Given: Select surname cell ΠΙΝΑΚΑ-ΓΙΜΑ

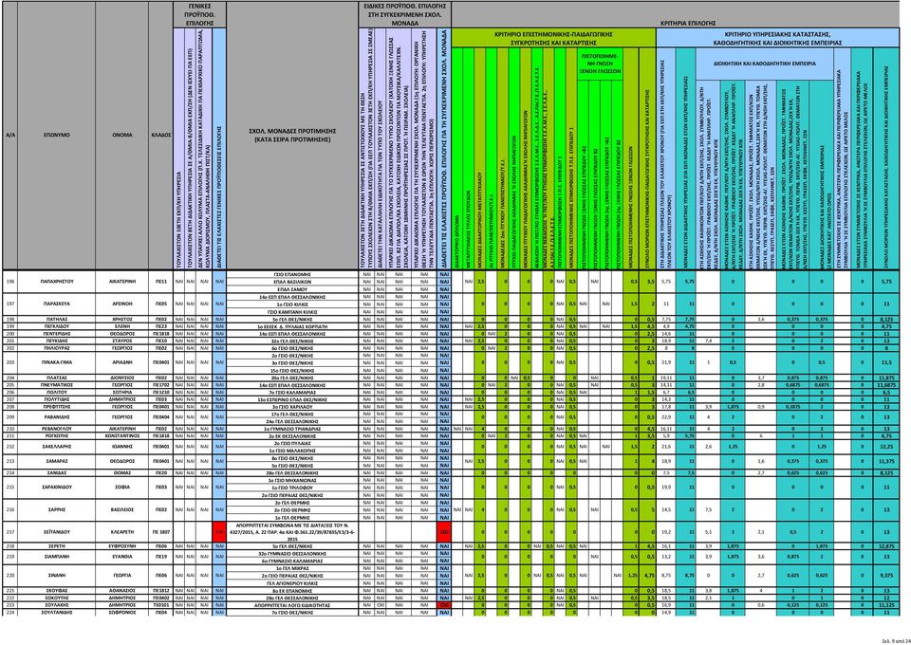Looking at the screenshot, I should pyautogui.click(x=56, y=362).
